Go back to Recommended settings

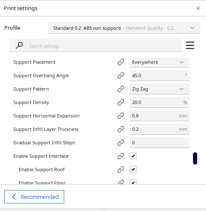(x=34, y=197)
